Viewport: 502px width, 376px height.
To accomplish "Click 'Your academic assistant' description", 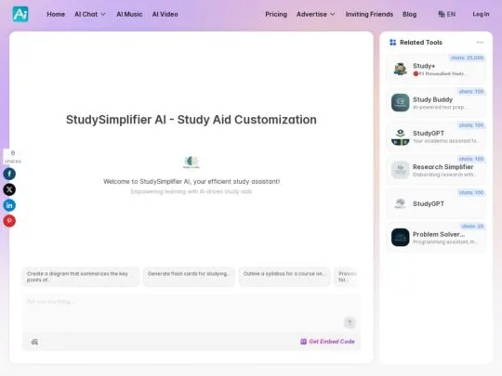I will point(446,141).
